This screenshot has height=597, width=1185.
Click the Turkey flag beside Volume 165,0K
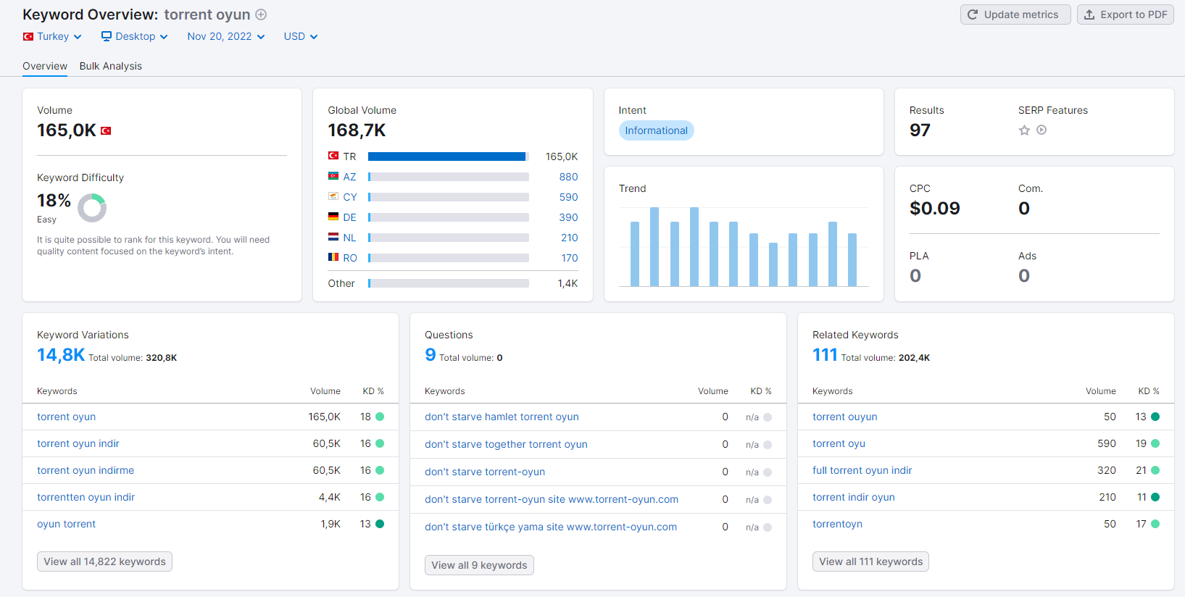[x=106, y=131]
